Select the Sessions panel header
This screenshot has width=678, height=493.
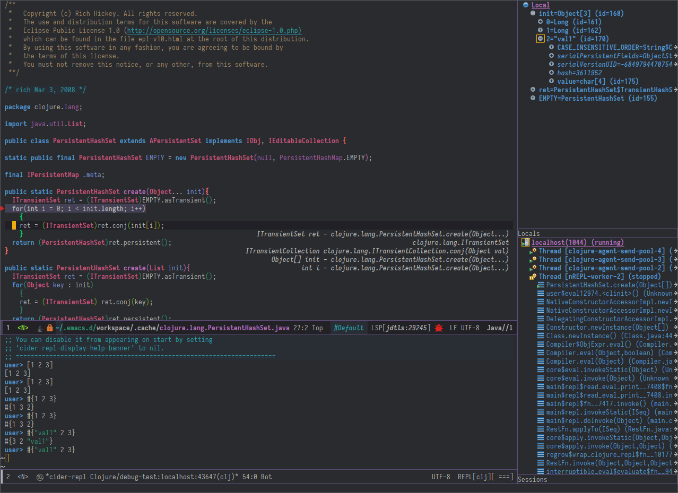pos(532,479)
